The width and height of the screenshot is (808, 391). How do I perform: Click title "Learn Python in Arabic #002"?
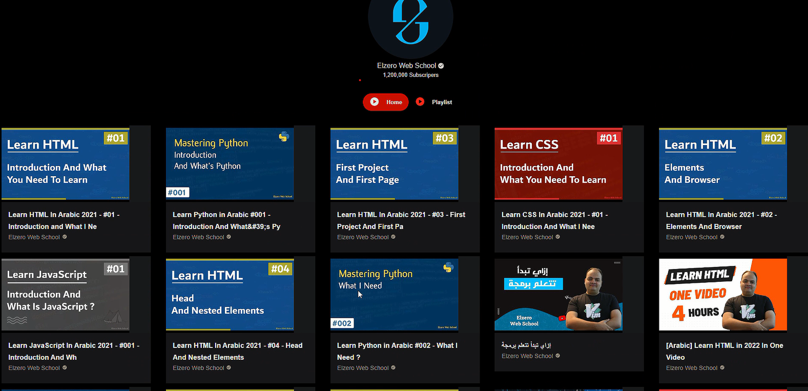pos(398,351)
